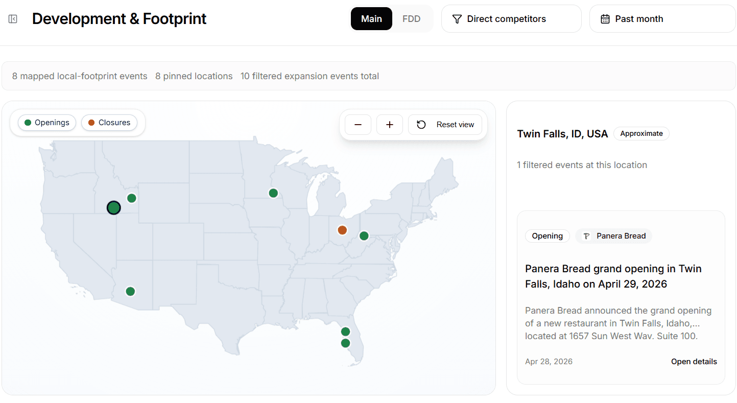The height and width of the screenshot is (403, 737).
Task: Click the Reset view button
Action: tap(445, 125)
